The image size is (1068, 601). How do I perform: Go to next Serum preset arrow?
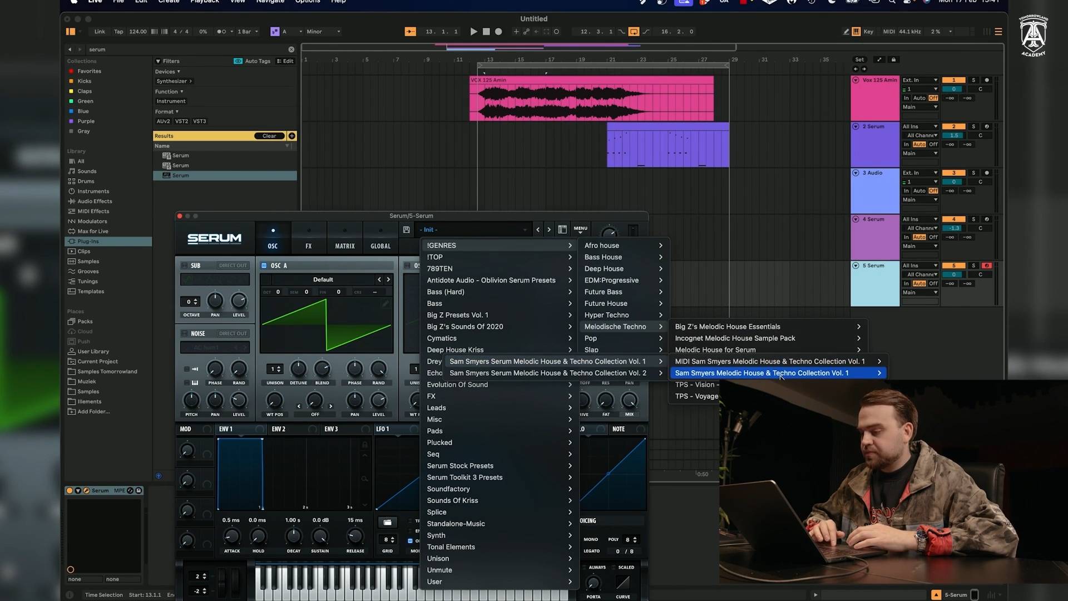tap(549, 230)
